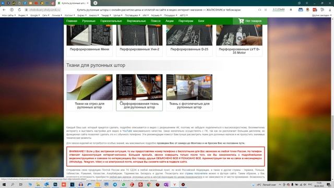The image size is (334, 188).
Task: Open Рулонные menu item
Action: 89,21
